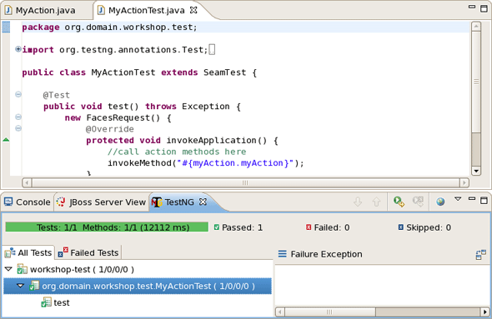Open the TestNG view menu triangle

[x=458, y=199]
